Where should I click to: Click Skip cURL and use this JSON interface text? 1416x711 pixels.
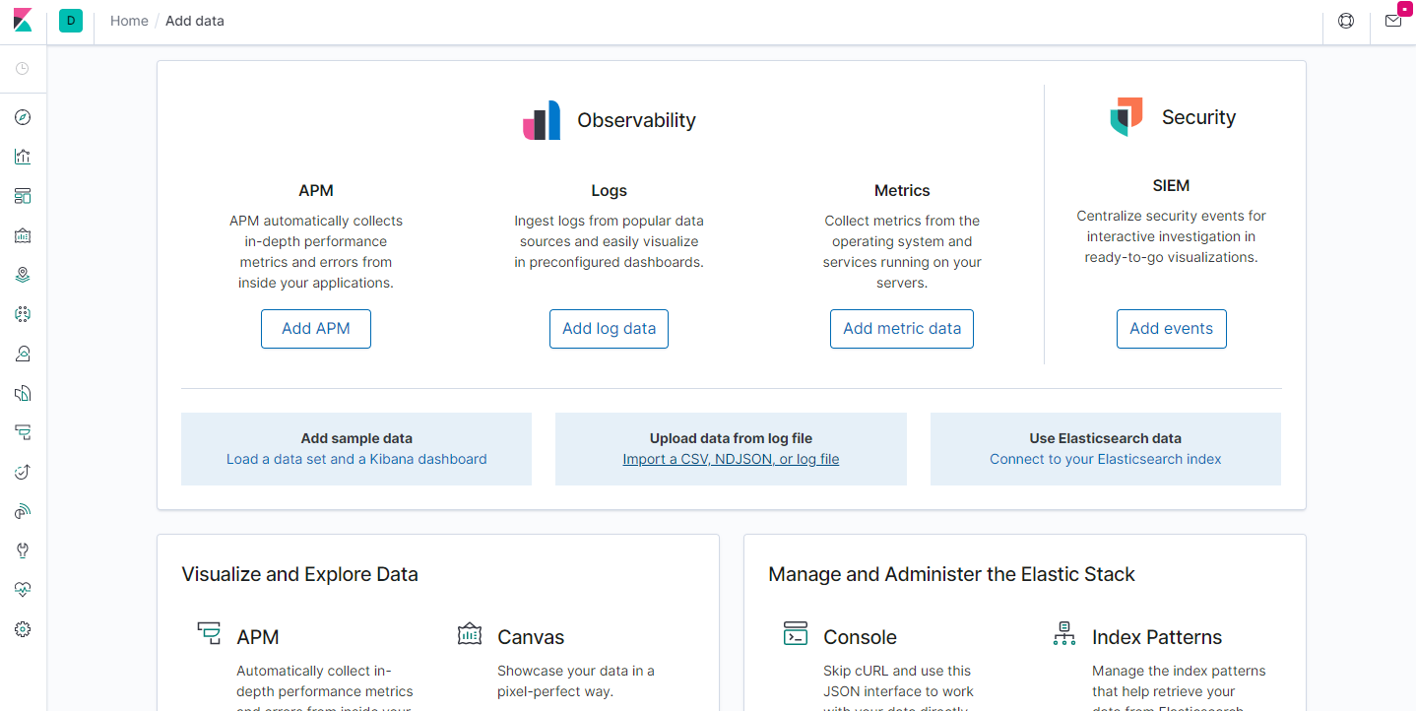click(x=897, y=687)
